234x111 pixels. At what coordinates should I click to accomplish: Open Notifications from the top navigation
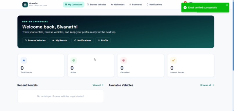[x=154, y=5]
